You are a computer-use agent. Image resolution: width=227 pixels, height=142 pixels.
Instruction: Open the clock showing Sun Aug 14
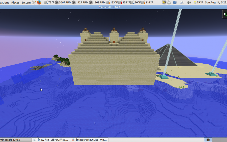(x=216, y=2)
